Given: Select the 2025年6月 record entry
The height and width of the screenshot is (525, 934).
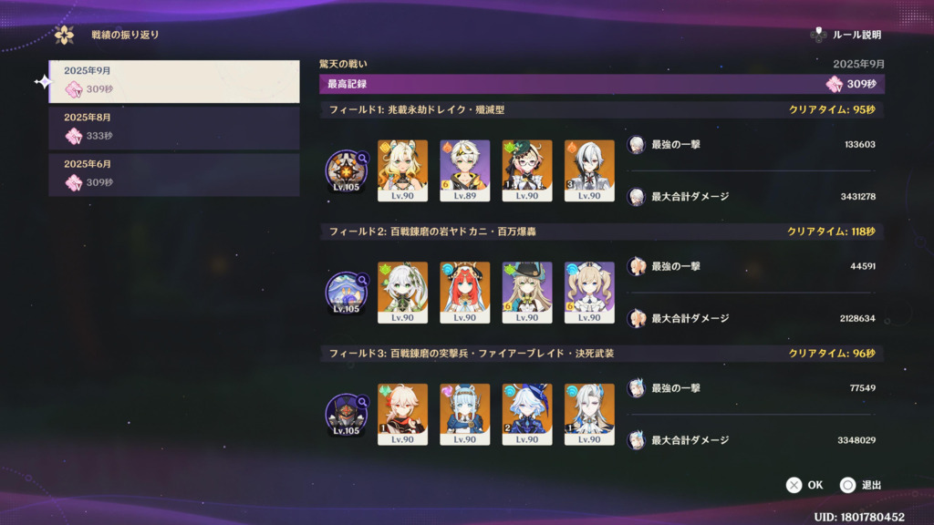Looking at the screenshot, I should 174,174.
